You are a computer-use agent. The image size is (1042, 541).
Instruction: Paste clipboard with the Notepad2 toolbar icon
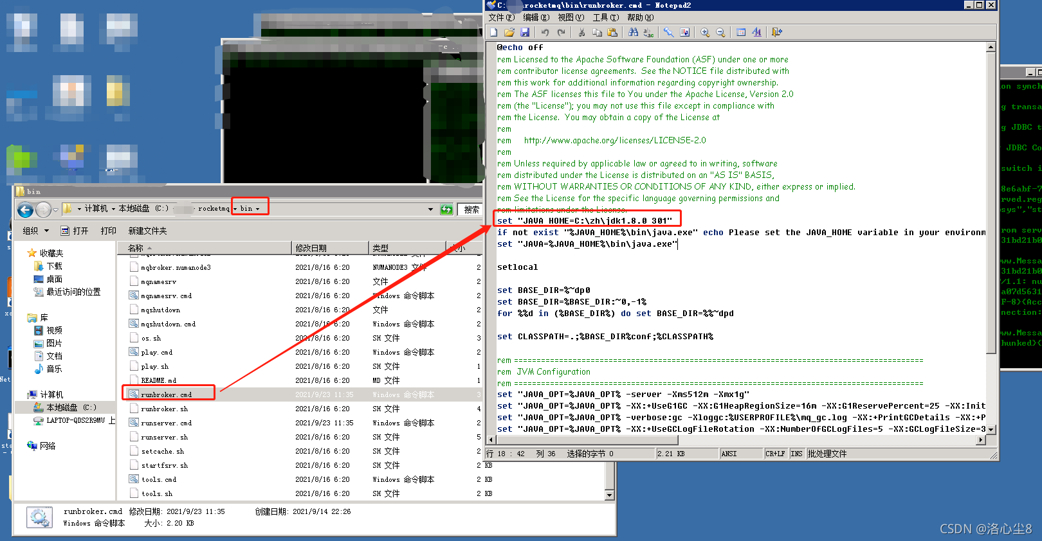click(612, 32)
